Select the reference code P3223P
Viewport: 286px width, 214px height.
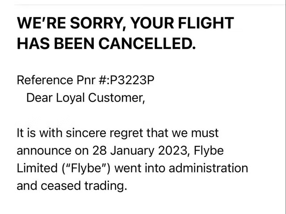pyautogui.click(x=132, y=80)
